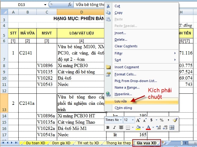The image size is (197, 147).
Task: Increase font size with Grow Font icon
Action: click(x=138, y=120)
